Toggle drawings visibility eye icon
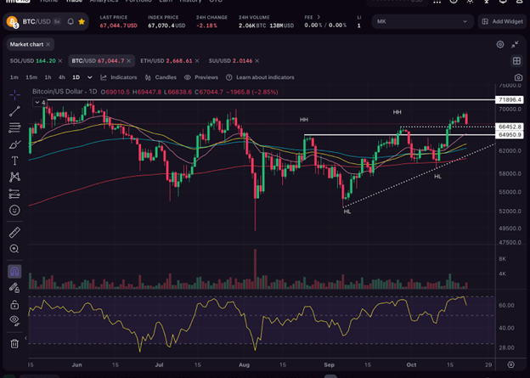The image size is (530, 378). point(14,320)
